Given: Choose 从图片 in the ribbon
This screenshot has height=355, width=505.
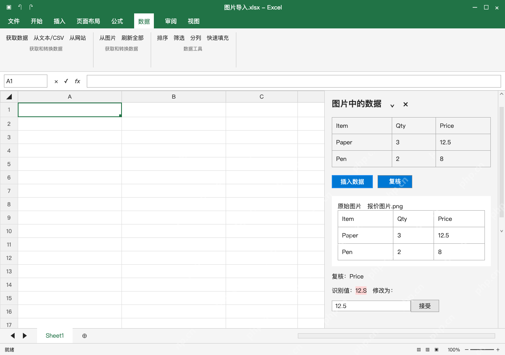Looking at the screenshot, I should click(x=108, y=38).
